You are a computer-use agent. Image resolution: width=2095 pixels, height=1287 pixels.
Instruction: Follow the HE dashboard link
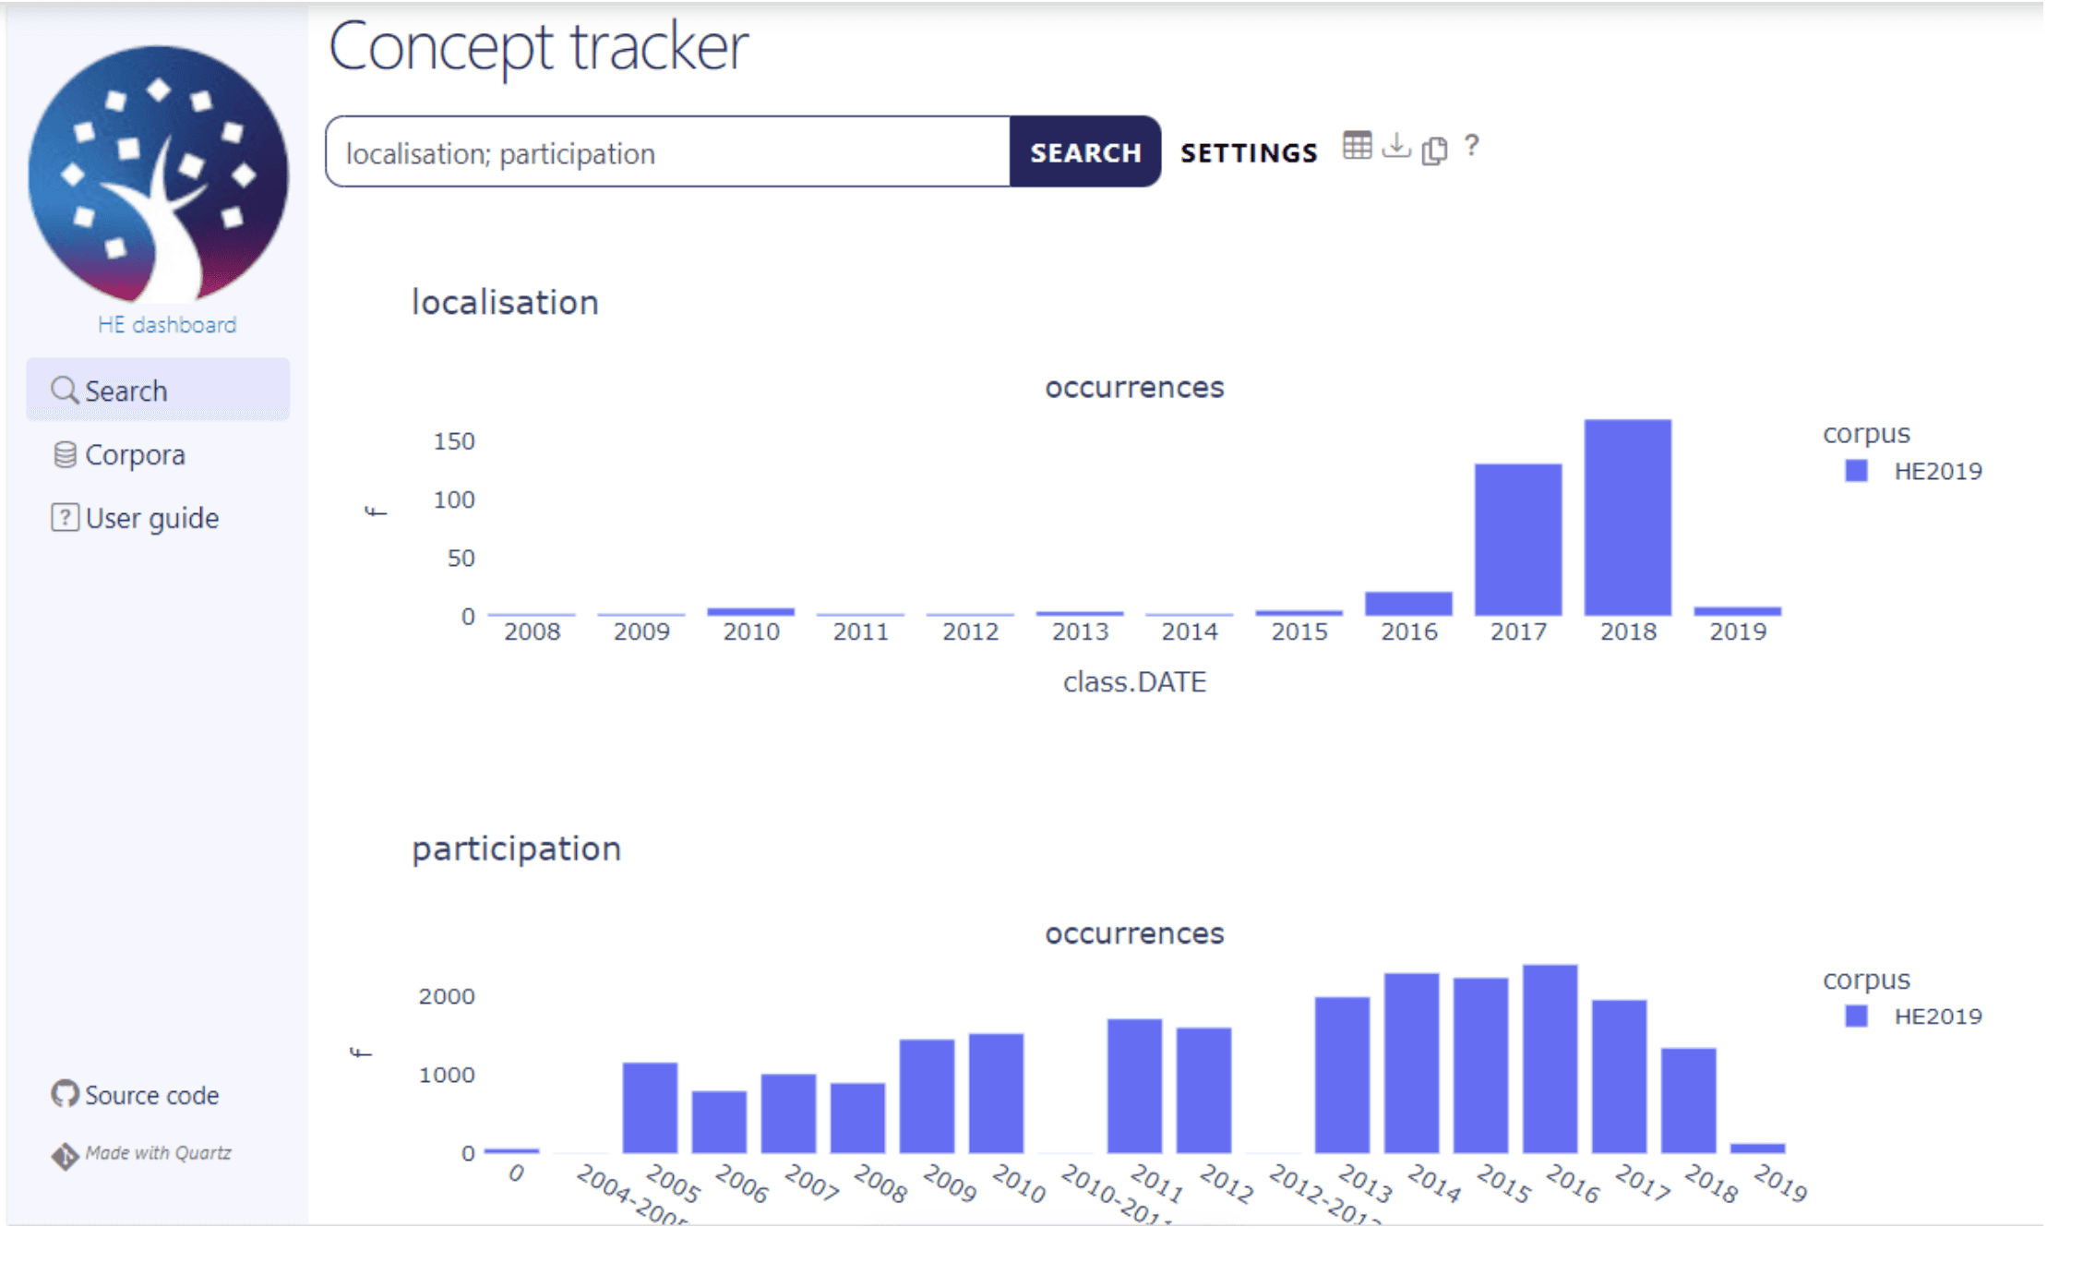coord(167,325)
